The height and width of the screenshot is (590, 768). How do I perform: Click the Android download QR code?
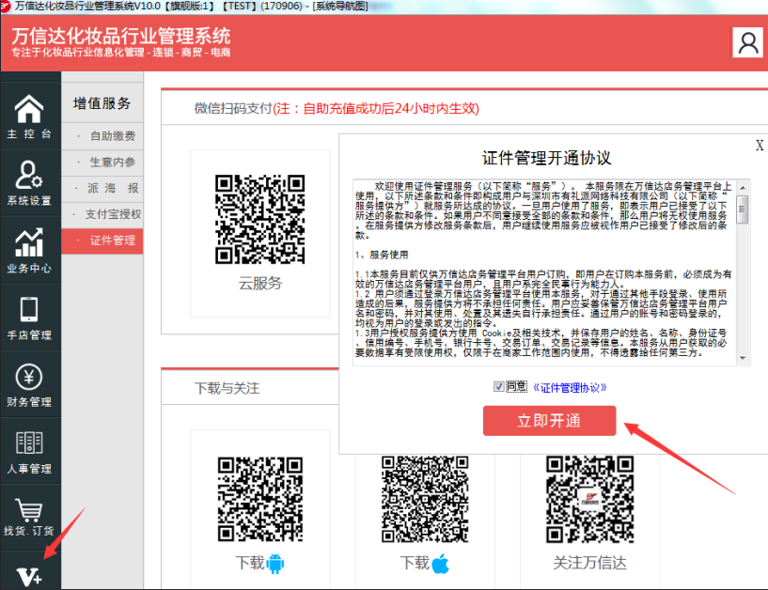(260, 500)
